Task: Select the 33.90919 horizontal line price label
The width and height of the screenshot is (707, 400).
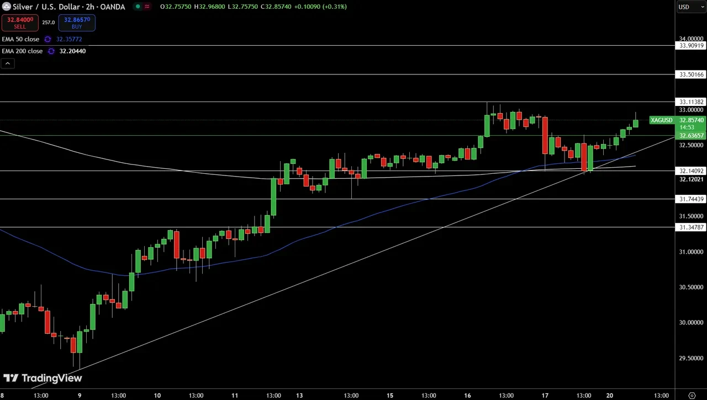Action: [x=691, y=46]
